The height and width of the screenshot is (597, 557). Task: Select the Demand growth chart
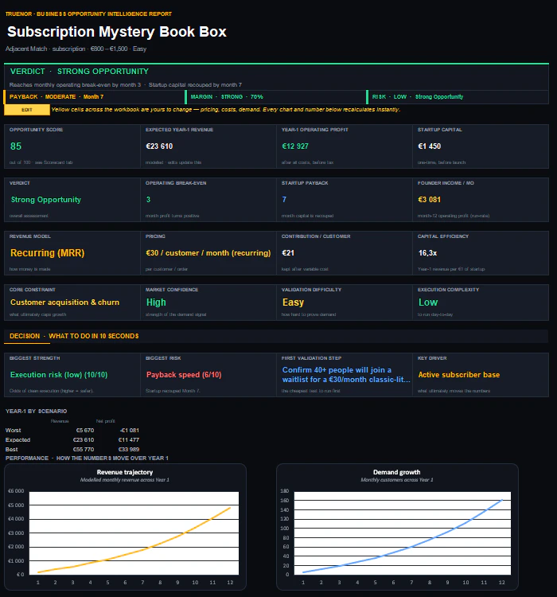click(397, 527)
